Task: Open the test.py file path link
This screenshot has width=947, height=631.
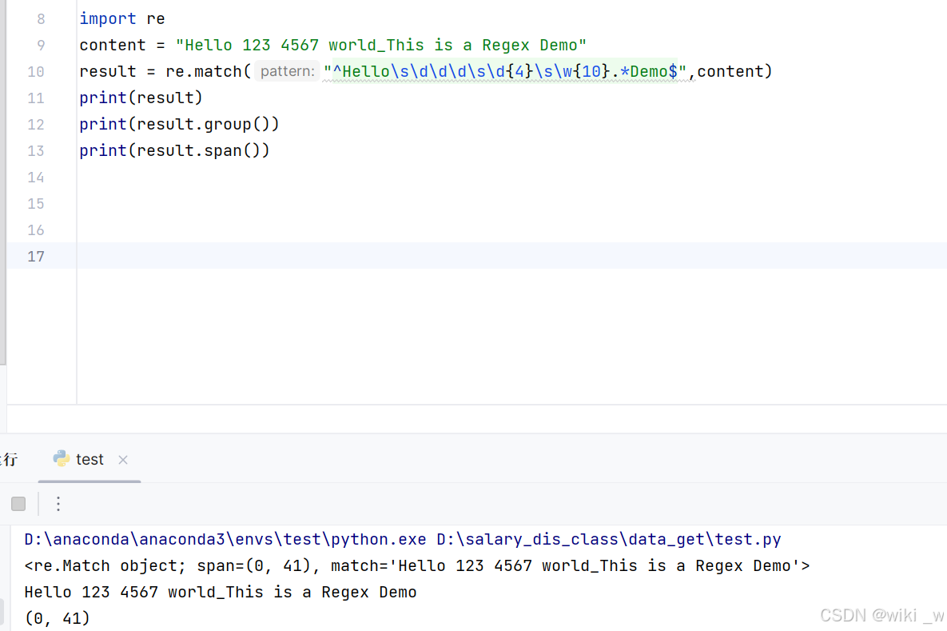Action: 609,539
